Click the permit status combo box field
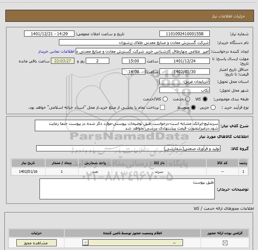The width and height of the screenshot is (258, 250). pos(133,243)
